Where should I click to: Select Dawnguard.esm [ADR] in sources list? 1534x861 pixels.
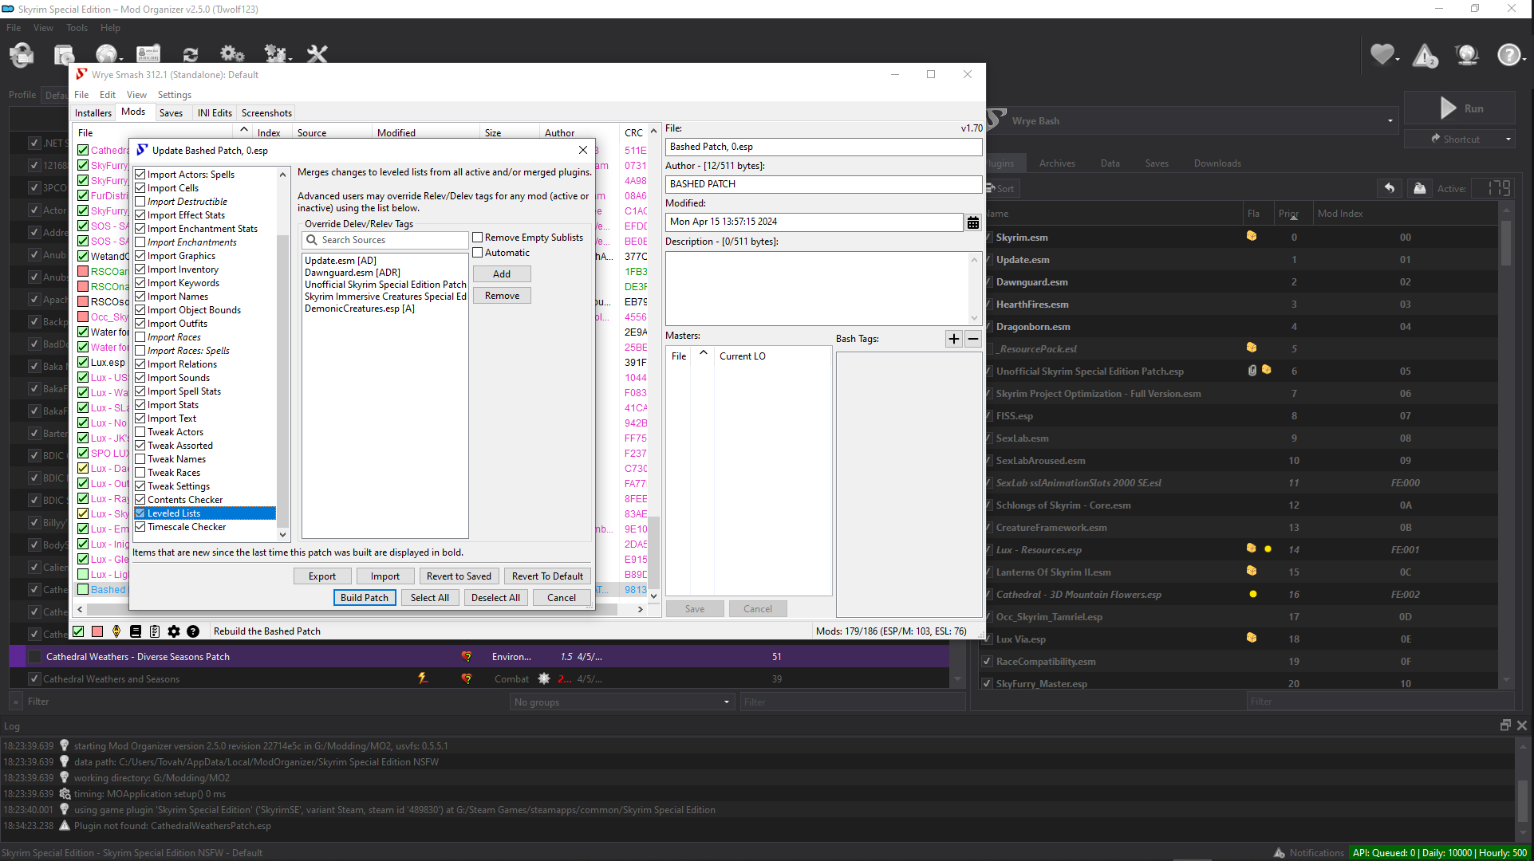point(353,273)
